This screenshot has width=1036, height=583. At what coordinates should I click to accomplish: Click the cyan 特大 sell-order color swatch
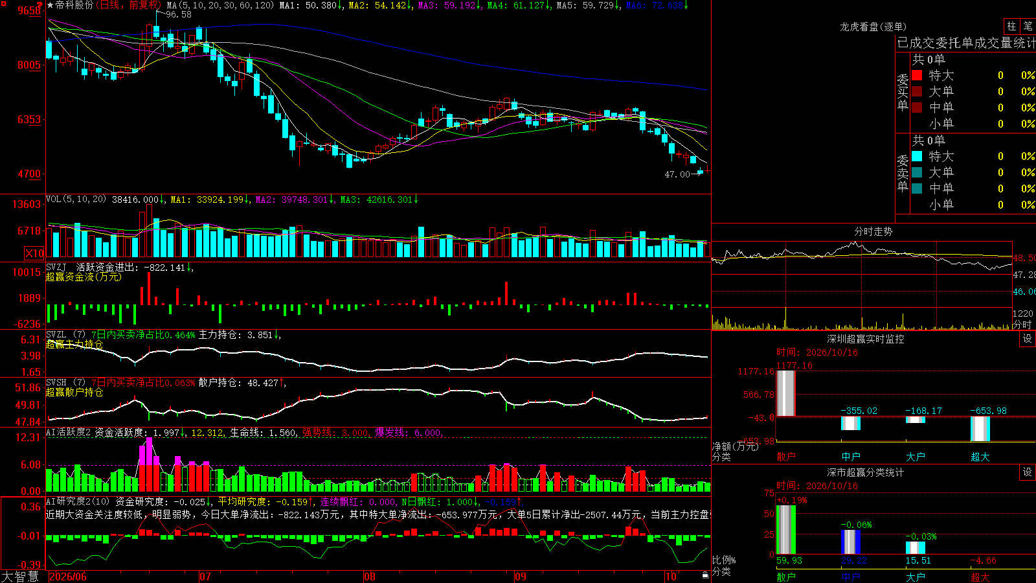[917, 156]
